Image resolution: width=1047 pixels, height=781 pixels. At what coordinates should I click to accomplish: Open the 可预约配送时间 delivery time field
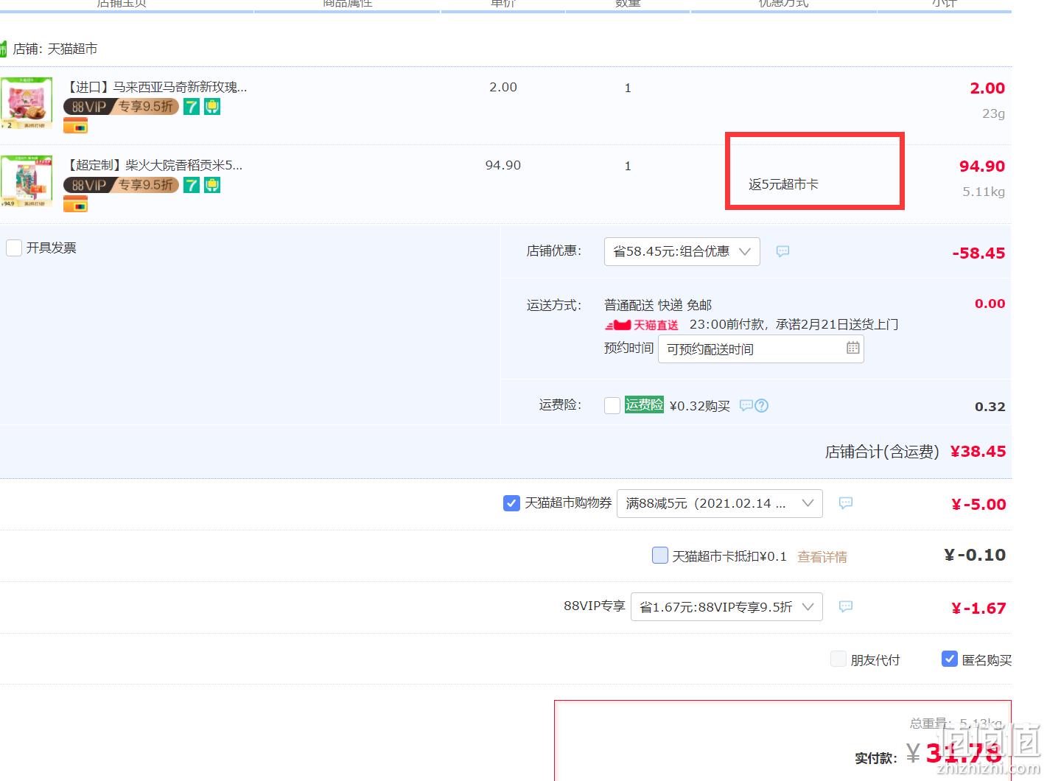(760, 349)
